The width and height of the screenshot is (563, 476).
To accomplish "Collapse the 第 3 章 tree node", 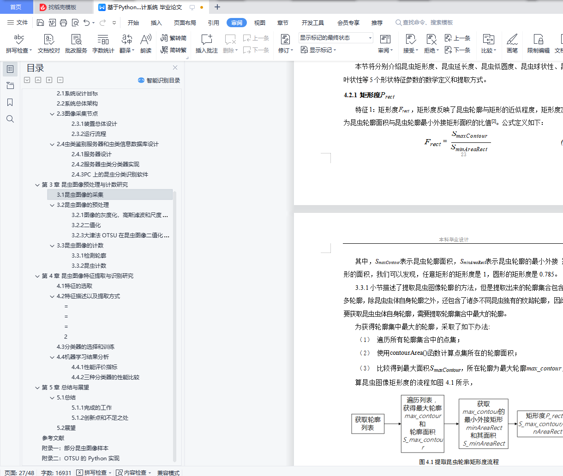I will pos(37,185).
